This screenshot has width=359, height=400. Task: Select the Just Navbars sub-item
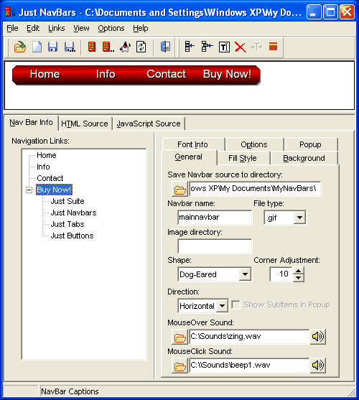coord(73,213)
